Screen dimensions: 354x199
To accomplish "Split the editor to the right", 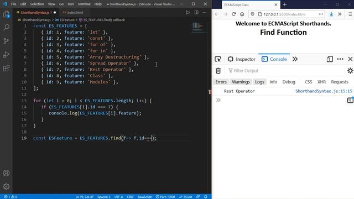I will (x=196, y=12).
